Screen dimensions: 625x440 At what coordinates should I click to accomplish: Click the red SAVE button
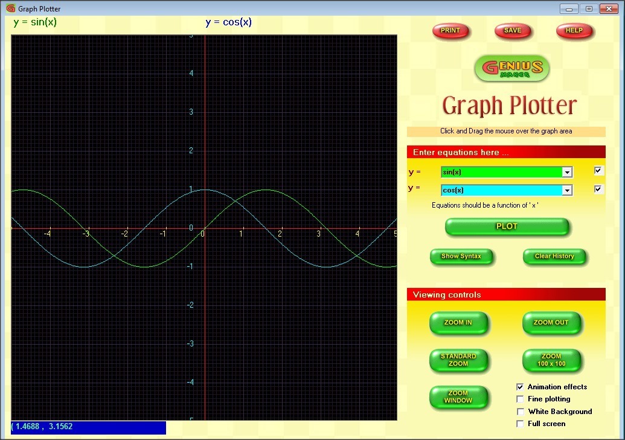[x=513, y=31]
